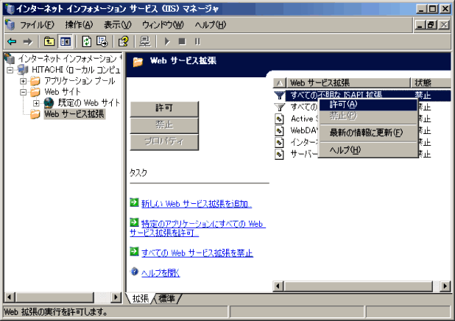
Task: Click the sort arrow column header
Action: click(x=280, y=83)
